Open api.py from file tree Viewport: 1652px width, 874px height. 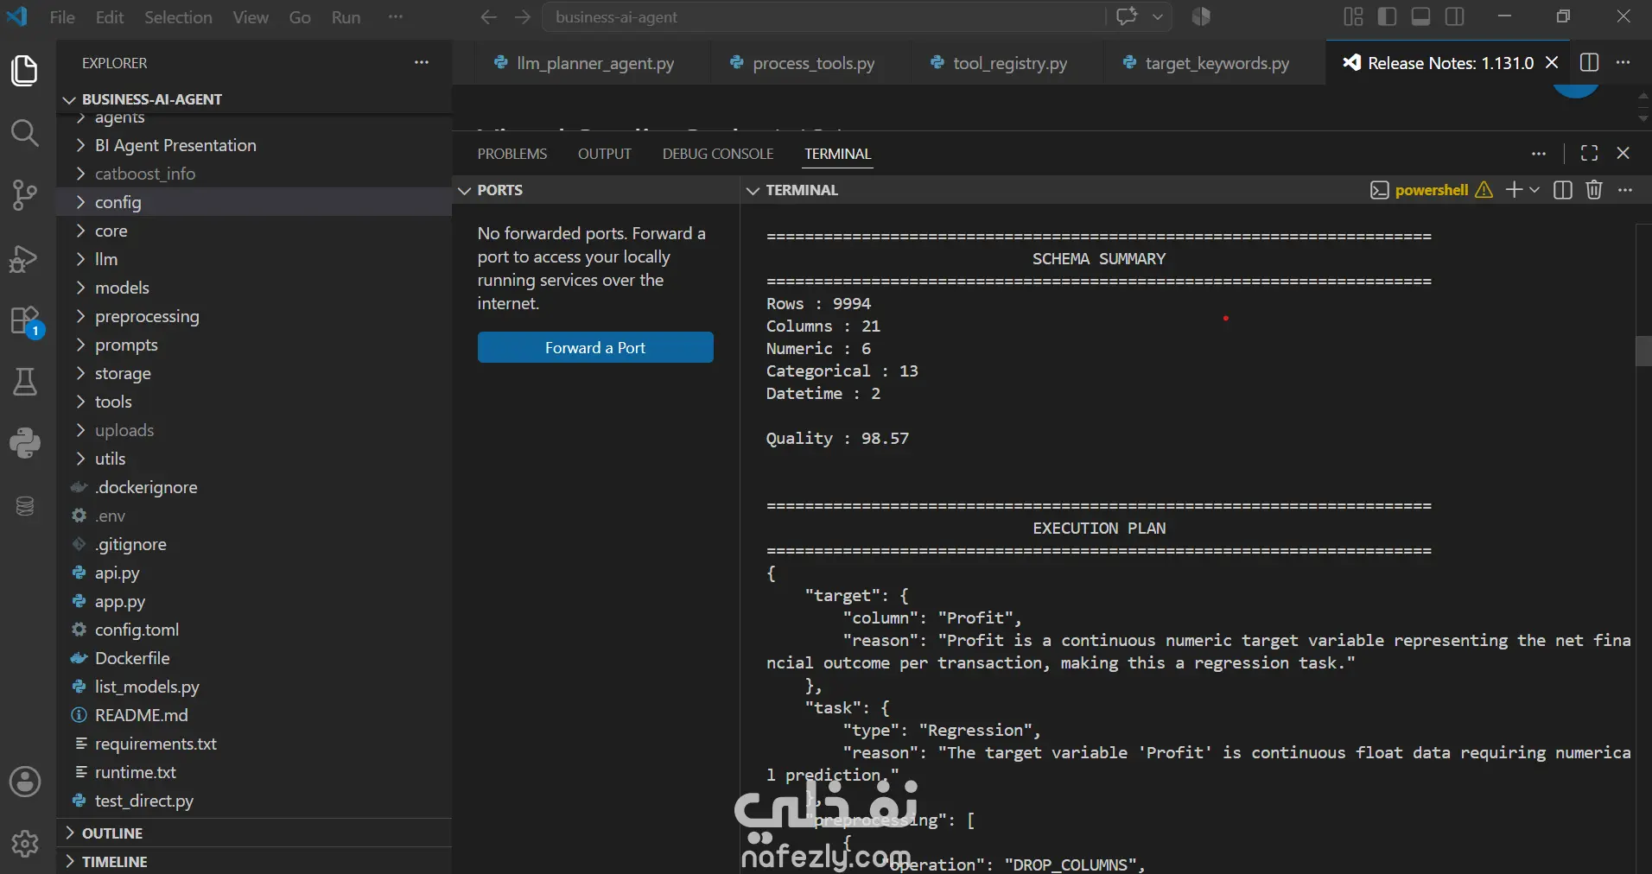pos(117,573)
